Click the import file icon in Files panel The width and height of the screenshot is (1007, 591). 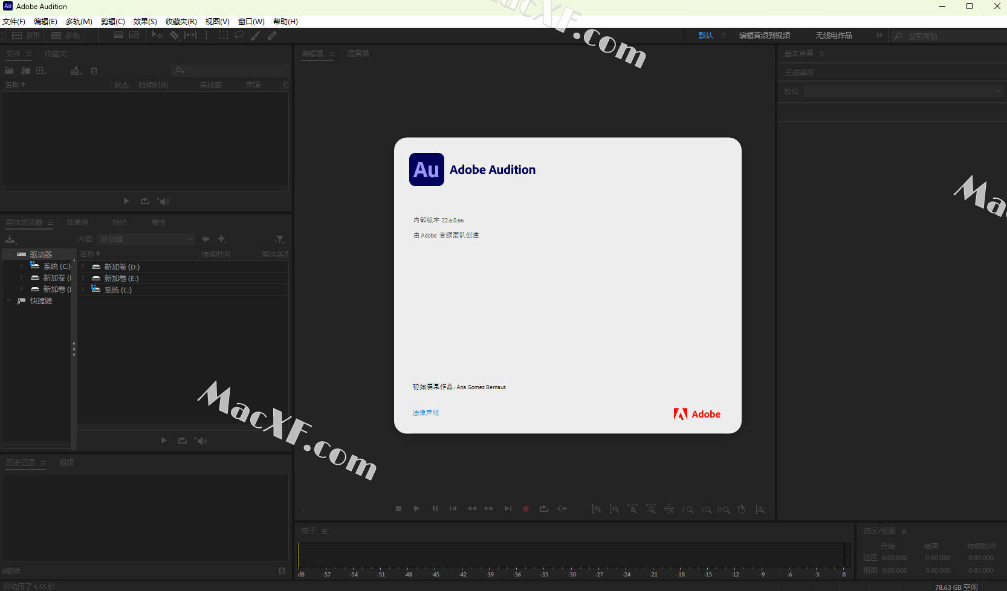(25, 71)
